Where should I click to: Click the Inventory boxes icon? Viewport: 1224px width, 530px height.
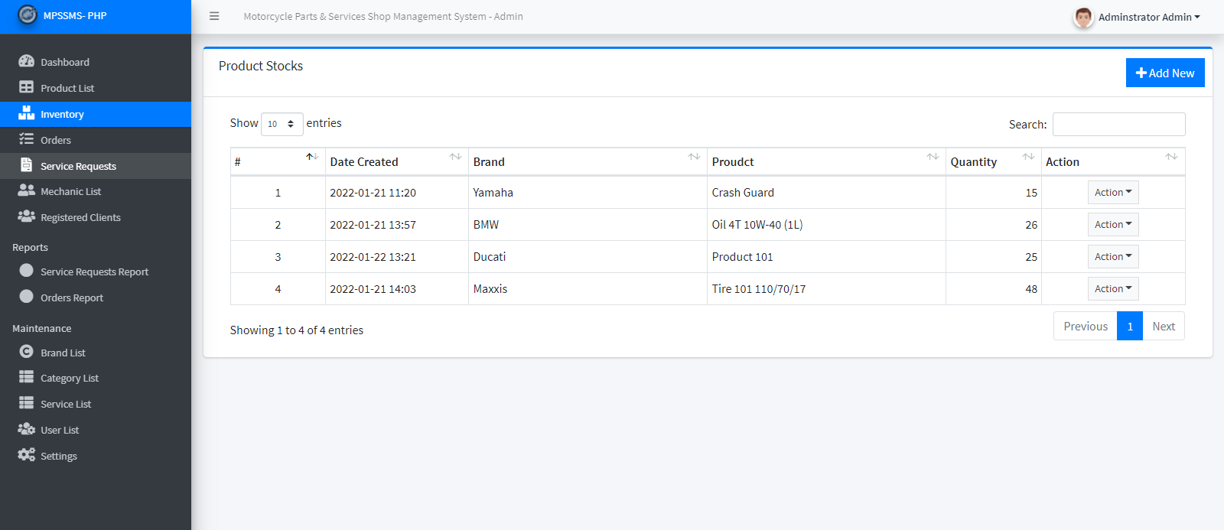pos(27,113)
